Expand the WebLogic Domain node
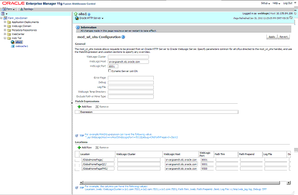 click(5, 26)
